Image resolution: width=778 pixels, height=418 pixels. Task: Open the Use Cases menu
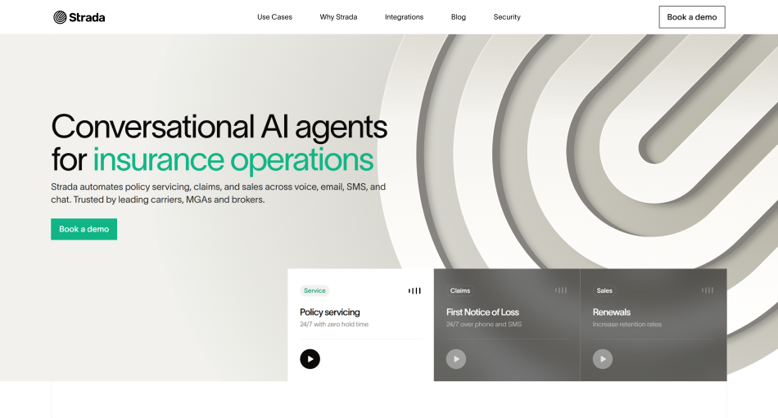point(274,17)
